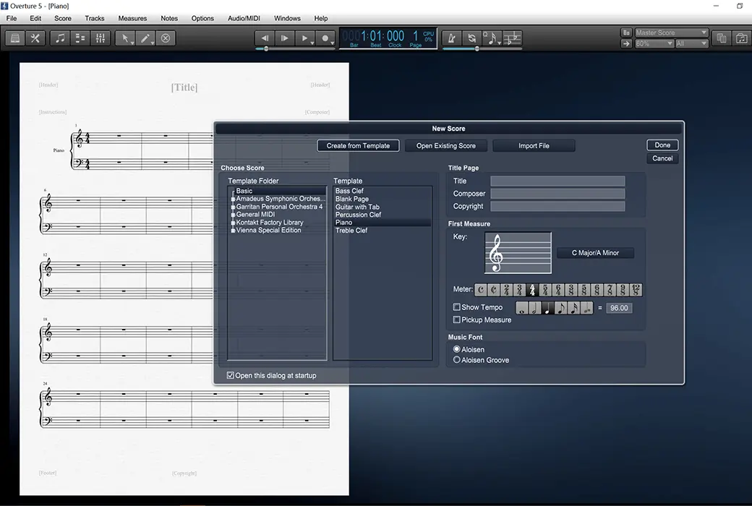Click the rewind to start transport button
Screen dimensions: 752x506
click(264, 38)
